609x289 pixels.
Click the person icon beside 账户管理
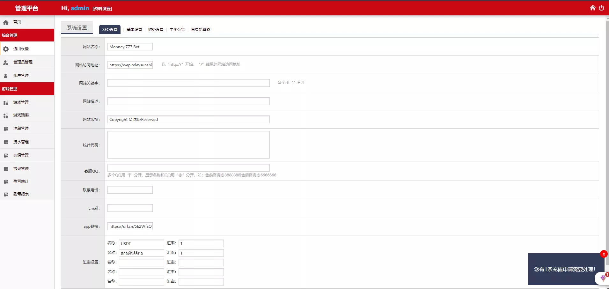[x=6, y=76]
